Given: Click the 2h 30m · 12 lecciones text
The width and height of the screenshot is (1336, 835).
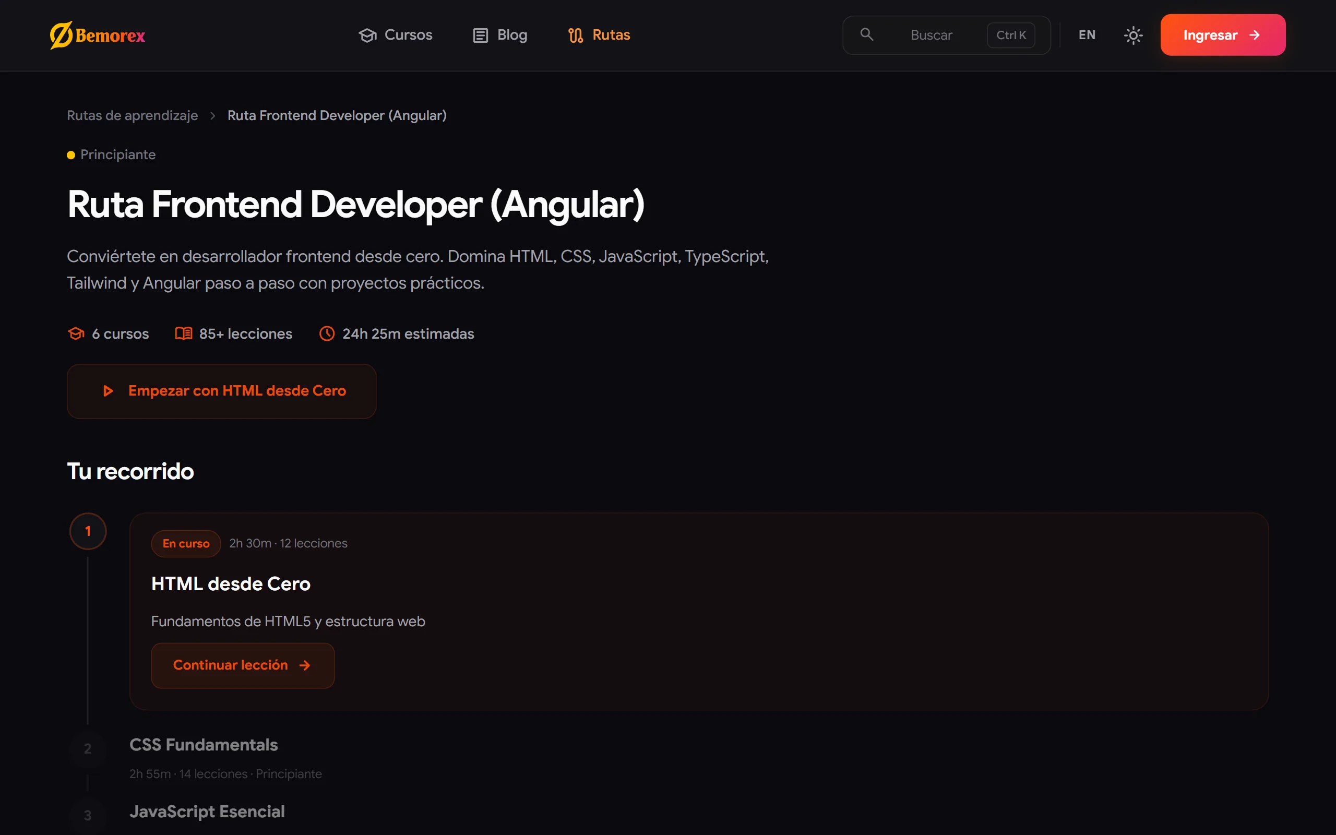Looking at the screenshot, I should (288, 543).
